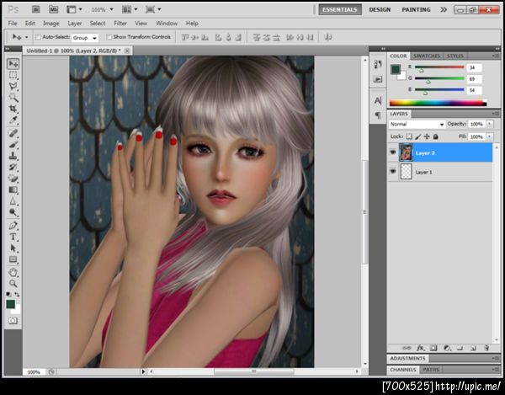Click the color spectrum ramp bar

pyautogui.click(x=437, y=103)
